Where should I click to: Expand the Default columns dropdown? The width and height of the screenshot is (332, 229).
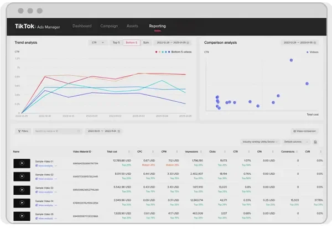(x=296, y=142)
